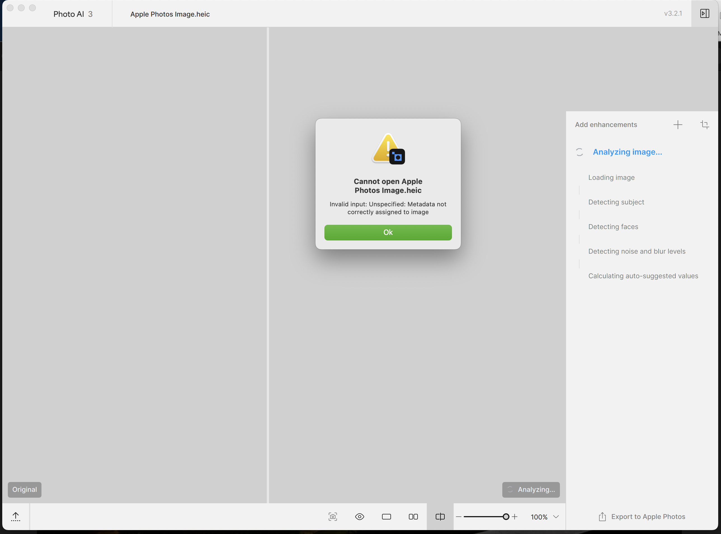This screenshot has height=534, width=721.
Task: Click the camera snapshot icon in the toolbar
Action: [x=333, y=516]
